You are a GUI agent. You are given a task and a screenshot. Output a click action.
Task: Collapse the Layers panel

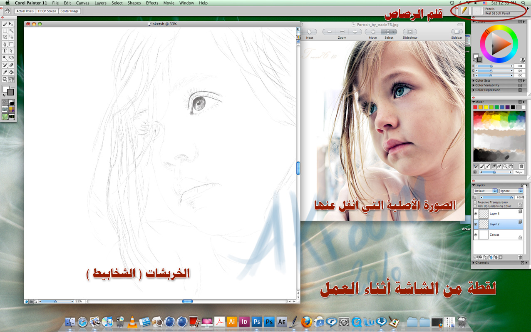click(474, 185)
